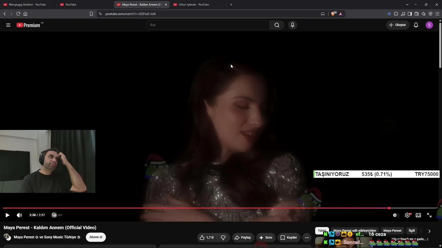Toggle the LR extension OFF switch
442x248 pixels.
point(57,215)
